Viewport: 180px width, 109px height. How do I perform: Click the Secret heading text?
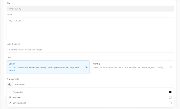click(x=12, y=64)
